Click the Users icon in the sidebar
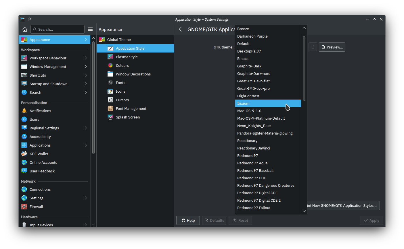404x249 pixels. [24, 119]
